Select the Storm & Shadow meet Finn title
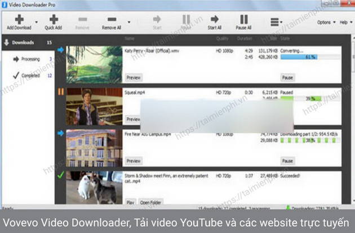This screenshot has width=355, height=233. coord(166,178)
